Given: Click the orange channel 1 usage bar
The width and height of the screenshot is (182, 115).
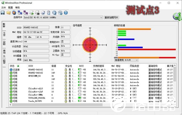Looking at the screenshot, I should coord(135,29).
